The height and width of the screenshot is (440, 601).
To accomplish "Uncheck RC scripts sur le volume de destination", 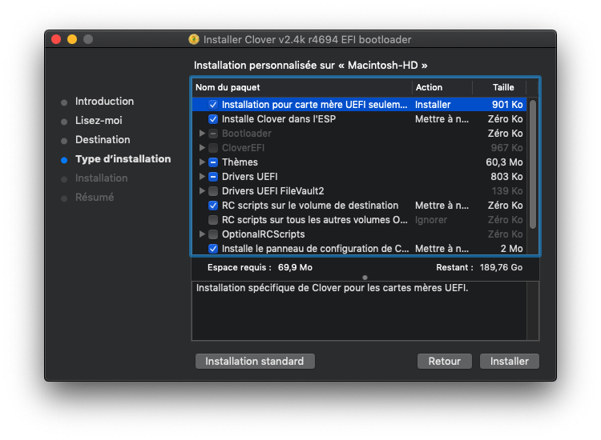I will (x=213, y=206).
